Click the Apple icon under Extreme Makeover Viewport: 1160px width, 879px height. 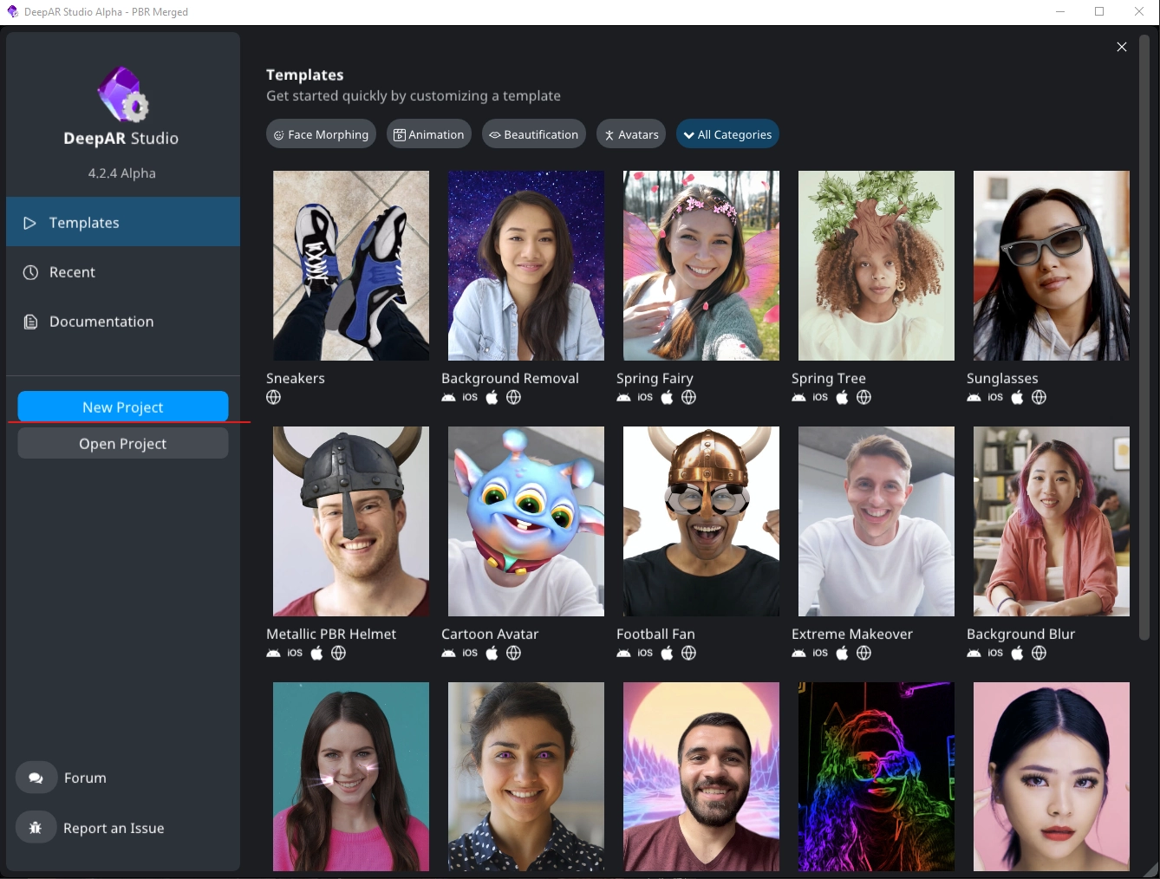(x=842, y=653)
